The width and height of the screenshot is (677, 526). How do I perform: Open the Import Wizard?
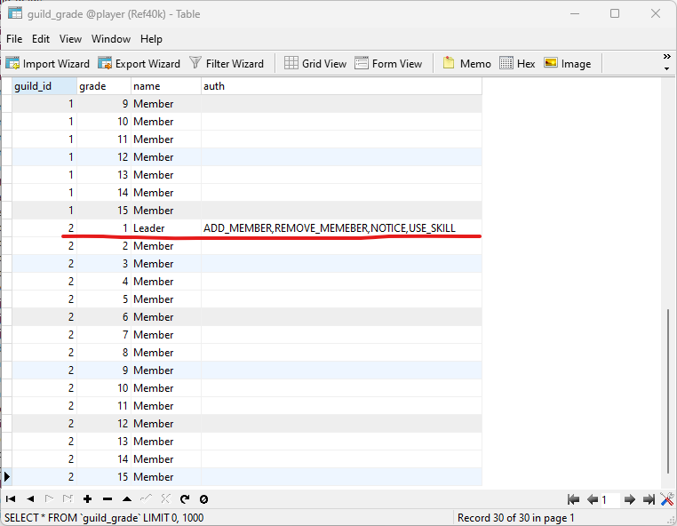(x=47, y=63)
